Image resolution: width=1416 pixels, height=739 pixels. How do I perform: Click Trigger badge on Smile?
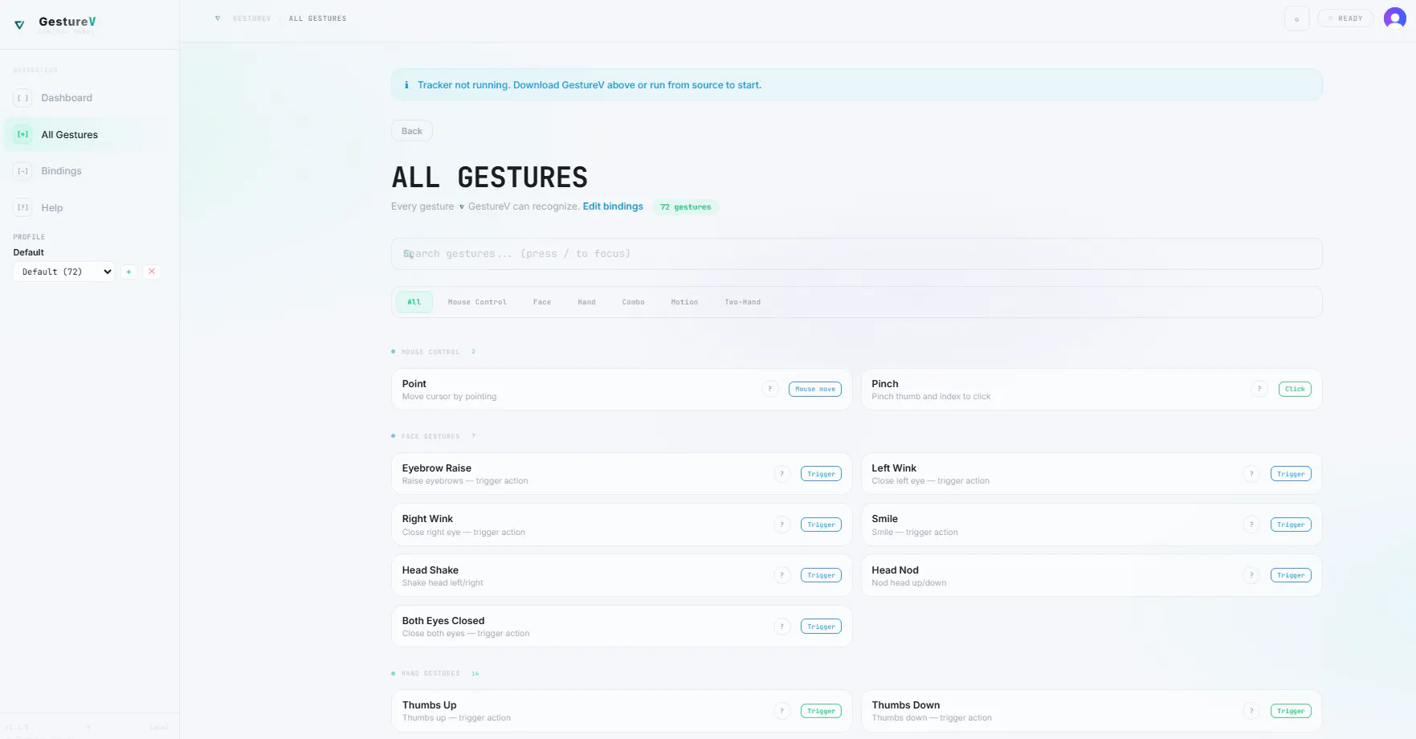[1291, 525]
